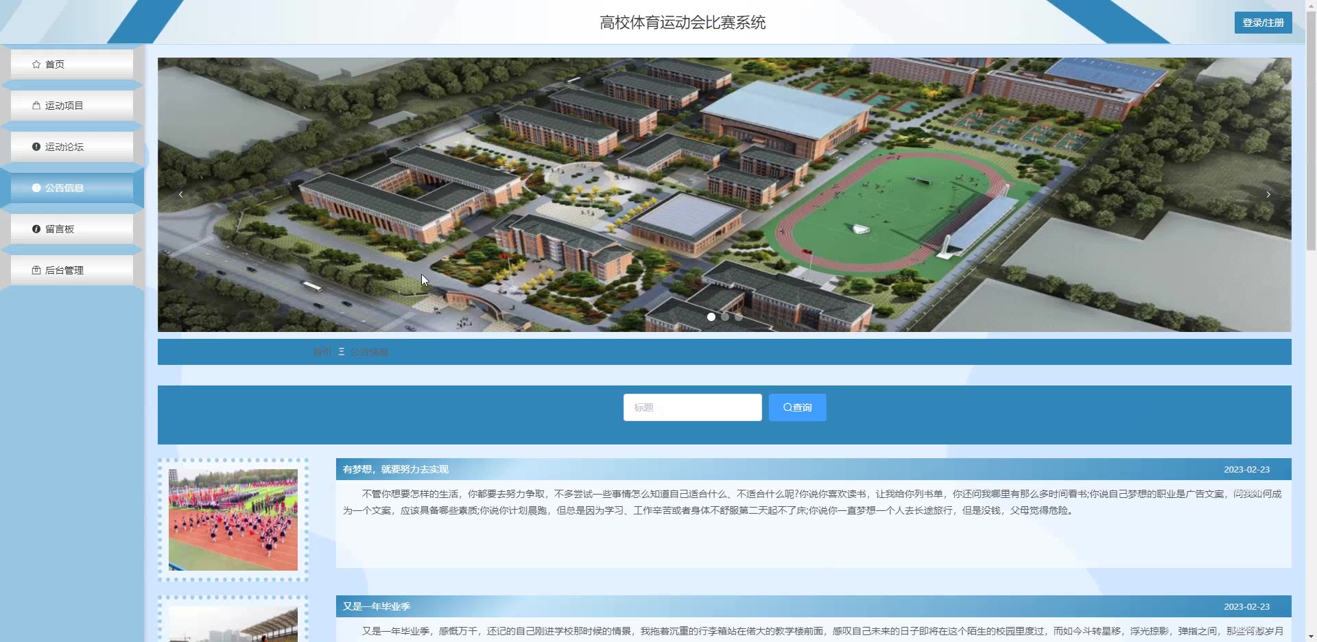Click the exclamation icon beside 运动论坛
Viewport: 1317px width, 642px height.
click(x=36, y=147)
